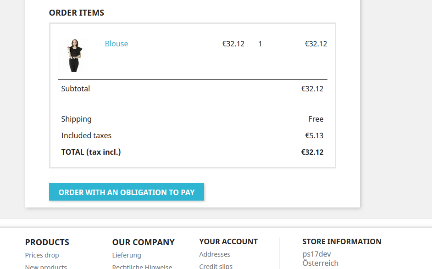Open Addresses under Your Account
432x269 pixels.
(x=215, y=254)
